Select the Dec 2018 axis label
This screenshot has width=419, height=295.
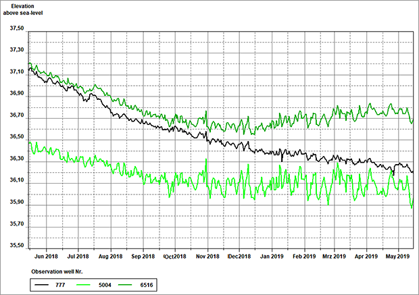[x=239, y=257]
